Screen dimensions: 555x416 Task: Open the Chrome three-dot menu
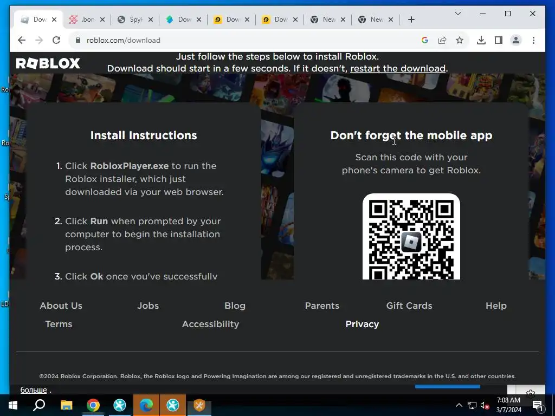tap(533, 40)
